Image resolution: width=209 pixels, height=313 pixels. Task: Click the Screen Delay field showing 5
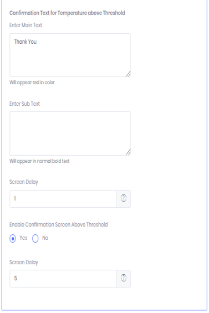(63, 279)
